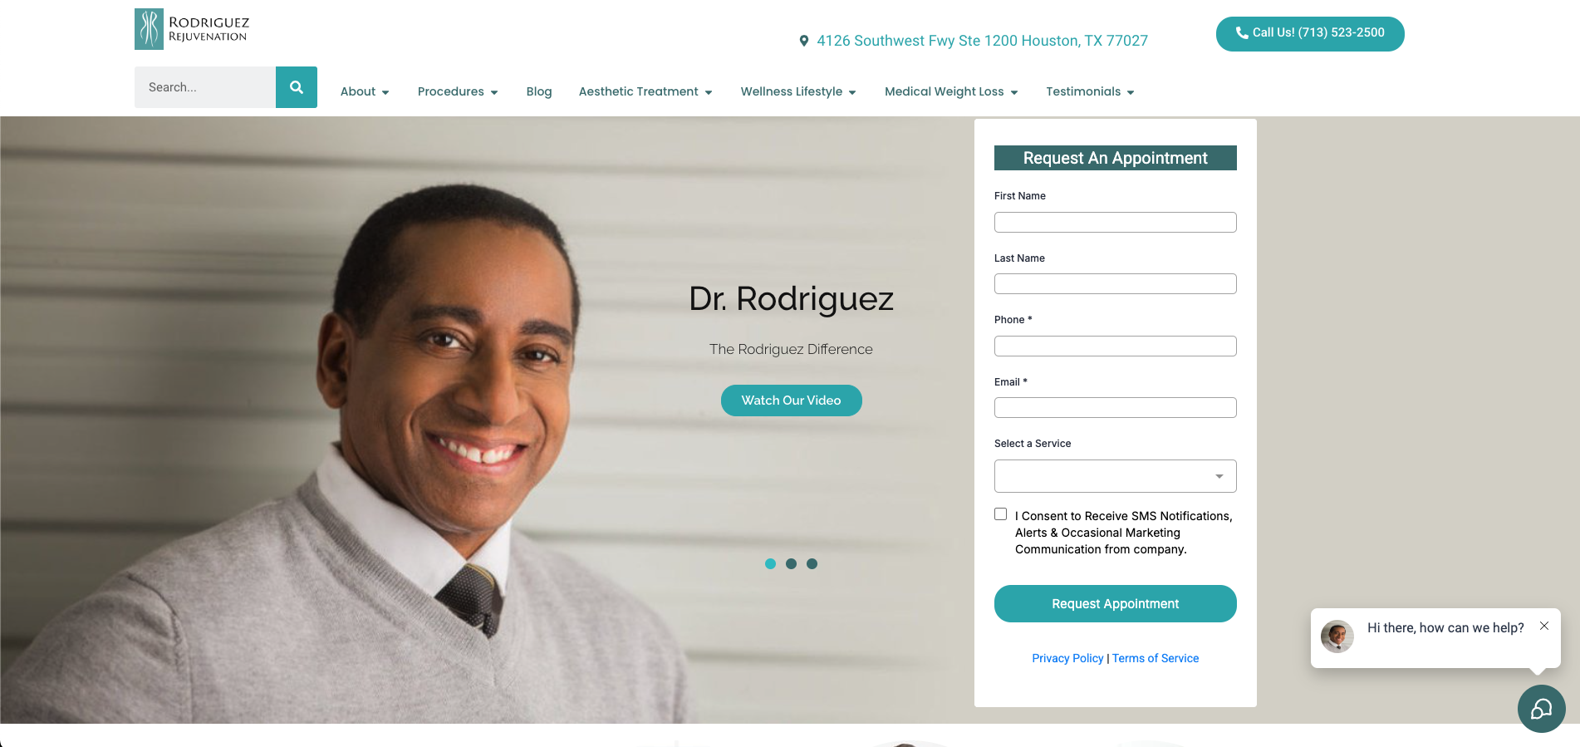Click the magnifying glass search icon
This screenshot has width=1580, height=747.
(x=297, y=87)
